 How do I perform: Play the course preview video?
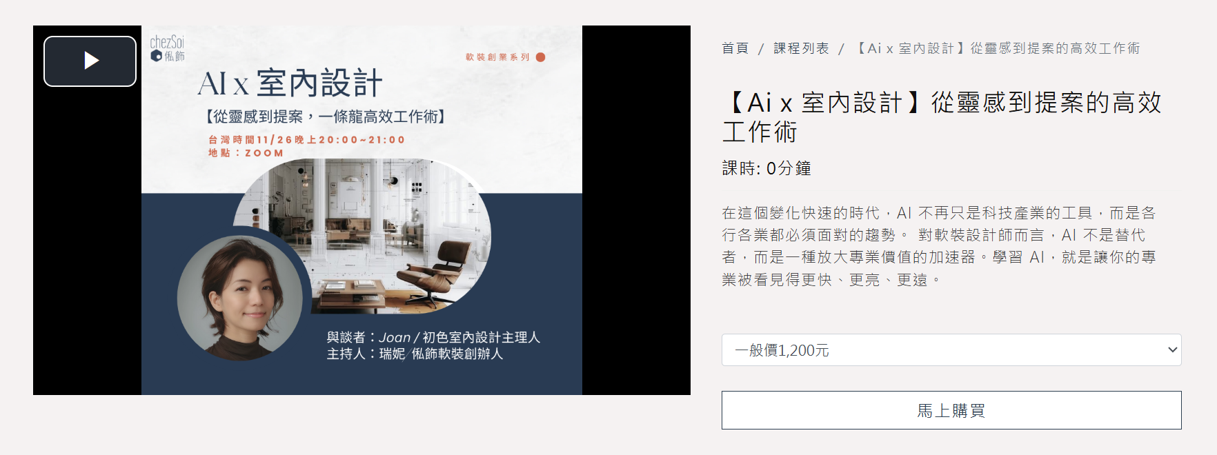tap(90, 61)
